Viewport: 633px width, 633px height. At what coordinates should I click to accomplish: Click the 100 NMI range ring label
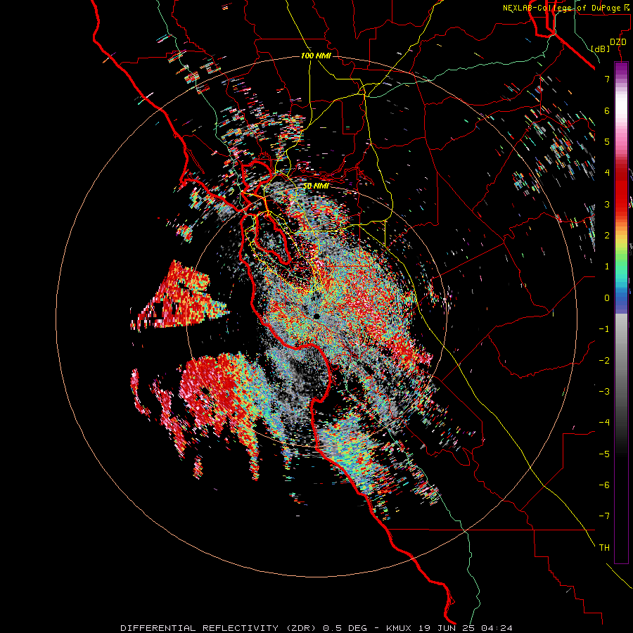316,56
